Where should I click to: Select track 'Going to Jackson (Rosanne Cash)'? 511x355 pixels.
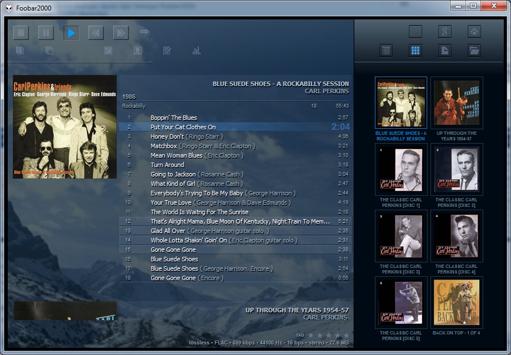[x=236, y=174]
